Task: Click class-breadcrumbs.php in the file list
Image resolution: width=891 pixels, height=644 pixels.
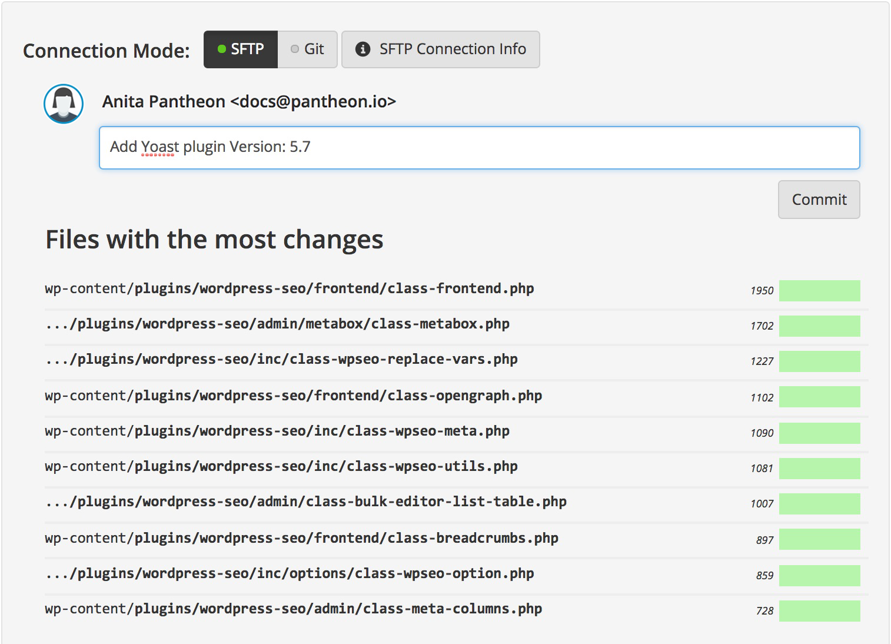Action: (302, 538)
